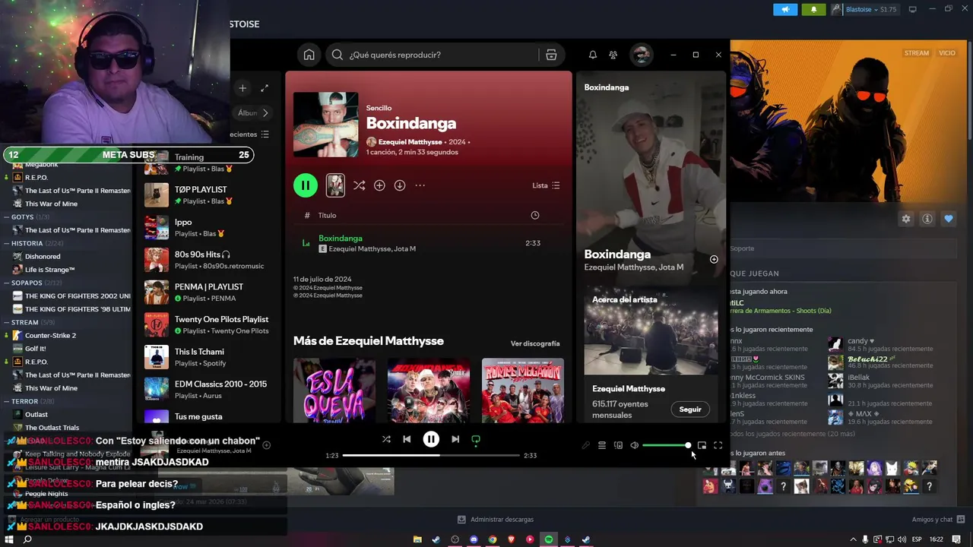This screenshot has height=547, width=973.
Task: Pause playback with the green album button
Action: [306, 185]
